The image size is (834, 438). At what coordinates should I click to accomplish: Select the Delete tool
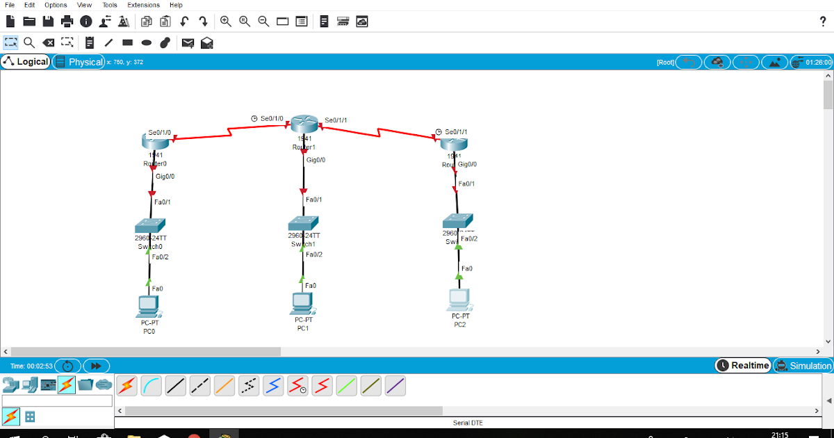tap(48, 42)
